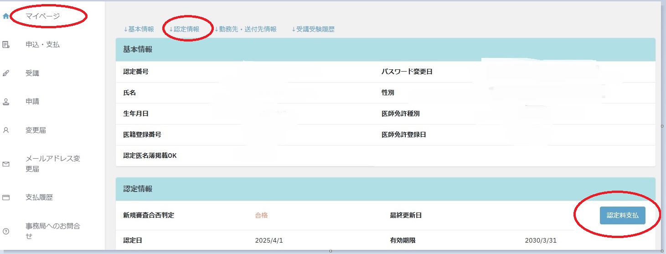Click the envelope icon for メールアドレス変更届
This screenshot has height=254, width=666.
(x=6, y=164)
